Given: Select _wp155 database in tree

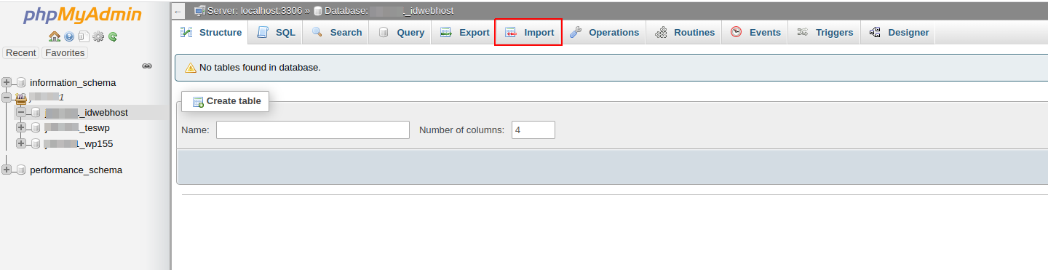Looking at the screenshot, I should coord(79,143).
